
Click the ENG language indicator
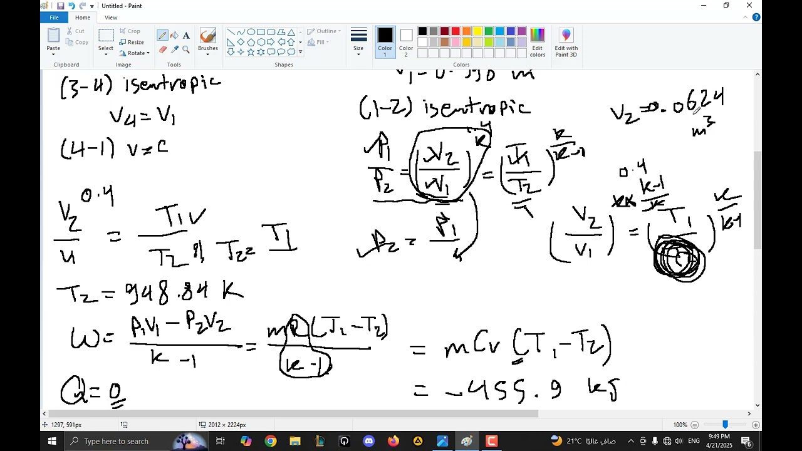pyautogui.click(x=694, y=441)
